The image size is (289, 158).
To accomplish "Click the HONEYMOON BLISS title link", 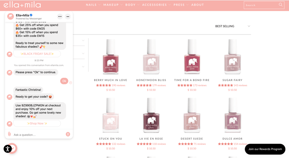I will pyautogui.click(x=151, y=80).
